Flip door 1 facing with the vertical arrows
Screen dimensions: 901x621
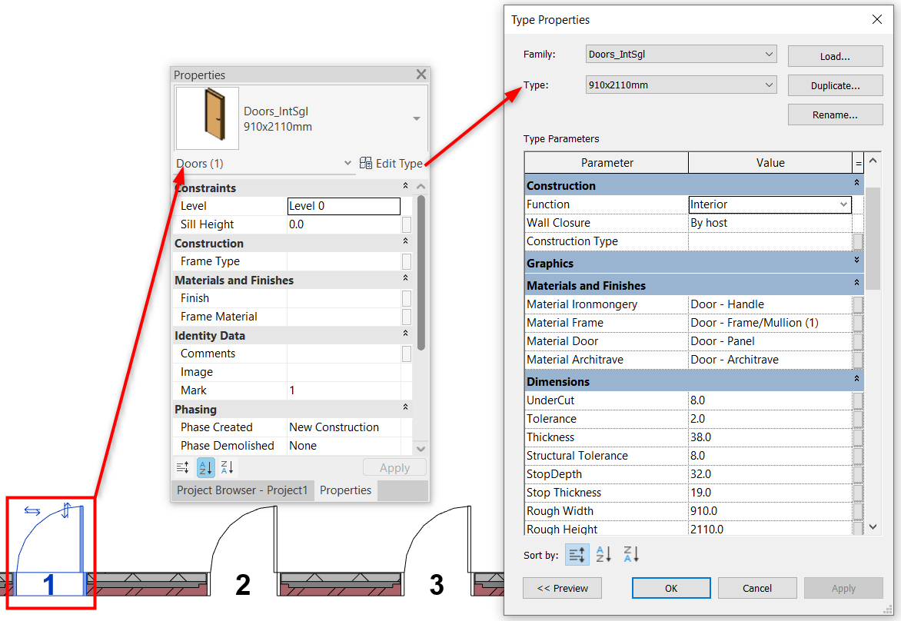(66, 509)
